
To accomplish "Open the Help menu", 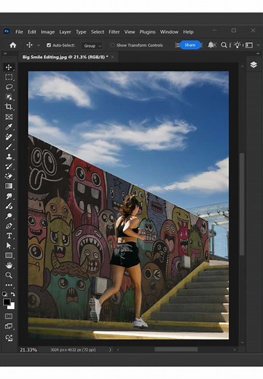I will (x=188, y=32).
